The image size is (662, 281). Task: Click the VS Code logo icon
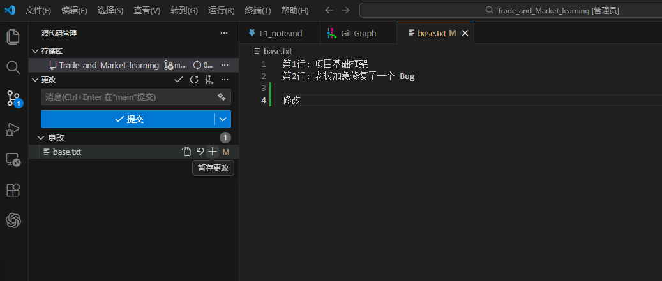(x=10, y=11)
